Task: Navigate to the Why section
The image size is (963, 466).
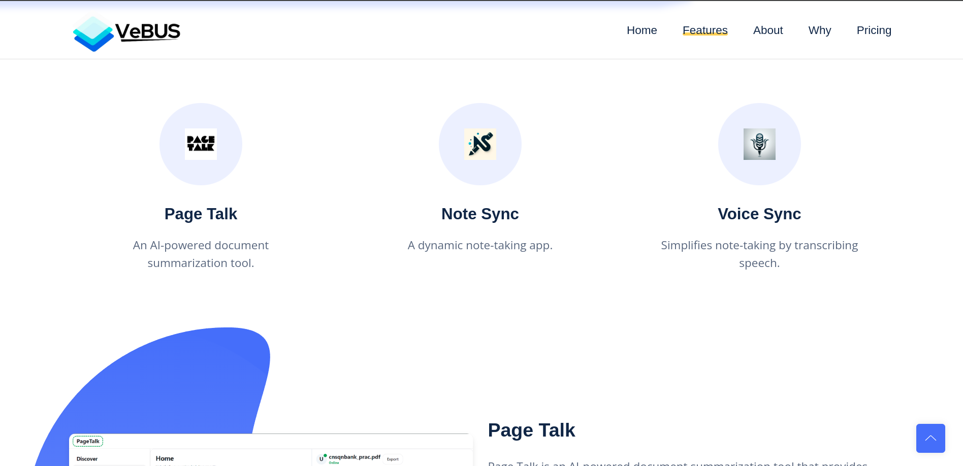Action: click(819, 30)
